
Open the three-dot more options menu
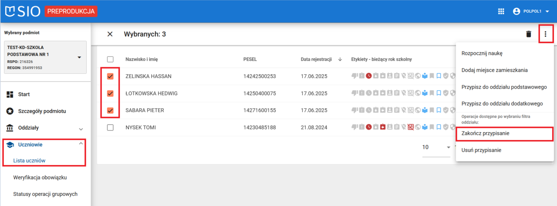pos(545,34)
